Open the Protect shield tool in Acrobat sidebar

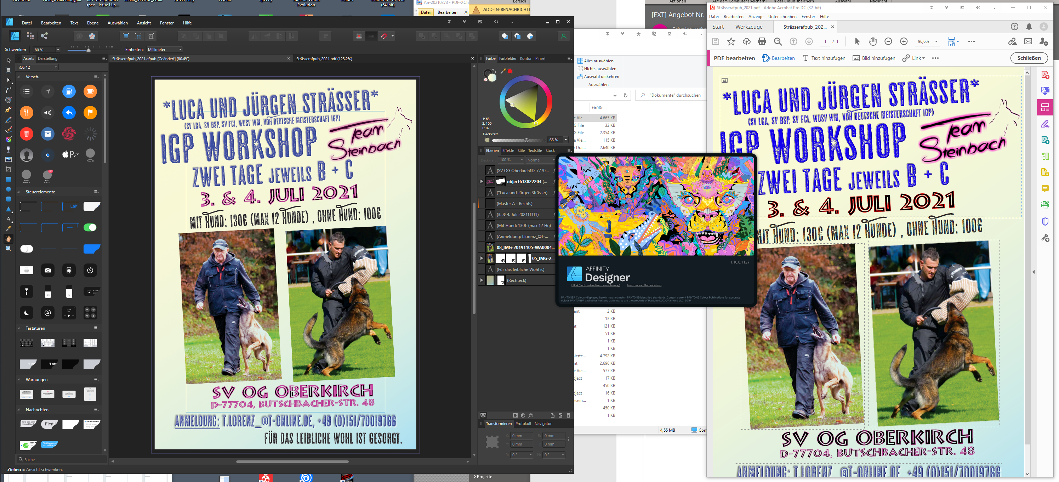tap(1046, 221)
